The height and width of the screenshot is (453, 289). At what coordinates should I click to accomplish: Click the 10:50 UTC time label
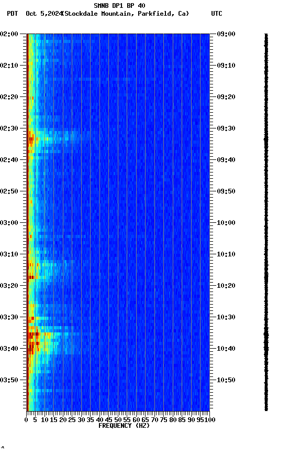coord(226,380)
